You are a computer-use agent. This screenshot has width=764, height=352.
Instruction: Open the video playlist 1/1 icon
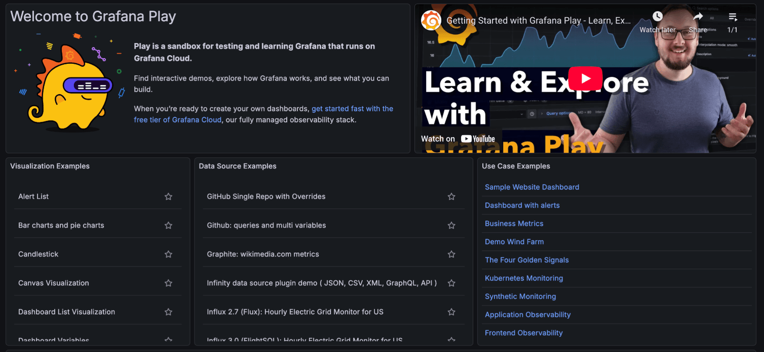coord(733,17)
